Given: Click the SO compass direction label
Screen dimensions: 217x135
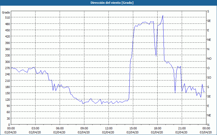Looking at the screenshot, I should pos(209,77).
